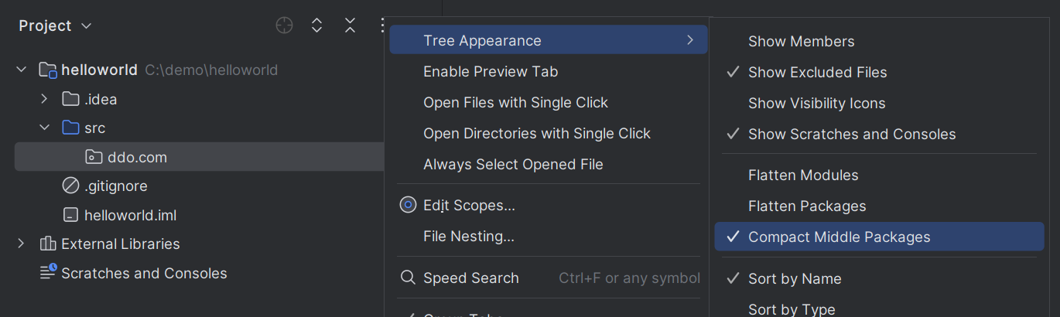Expand the .idea folder
Screen dimensions: 1060x317
[x=44, y=99]
